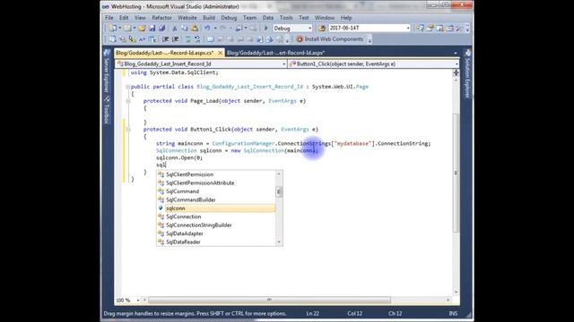The image size is (574, 322).
Task: Open the Help menu
Action: pyautogui.click(x=346, y=18)
